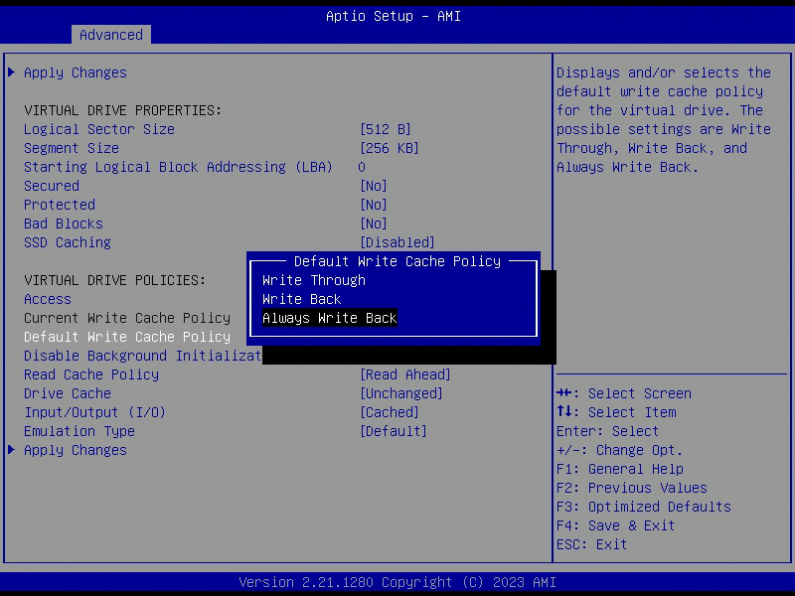The height and width of the screenshot is (596, 795).
Task: Open the SSD Caching [Disabled] value
Action: tap(397, 242)
